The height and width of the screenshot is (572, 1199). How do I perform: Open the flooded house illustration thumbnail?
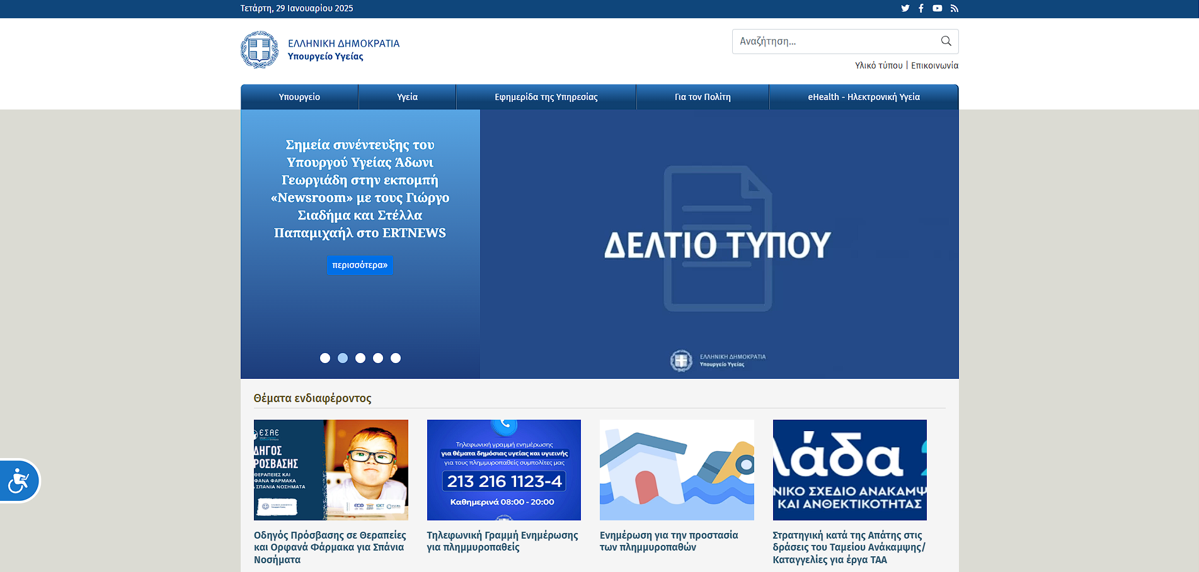tap(677, 470)
